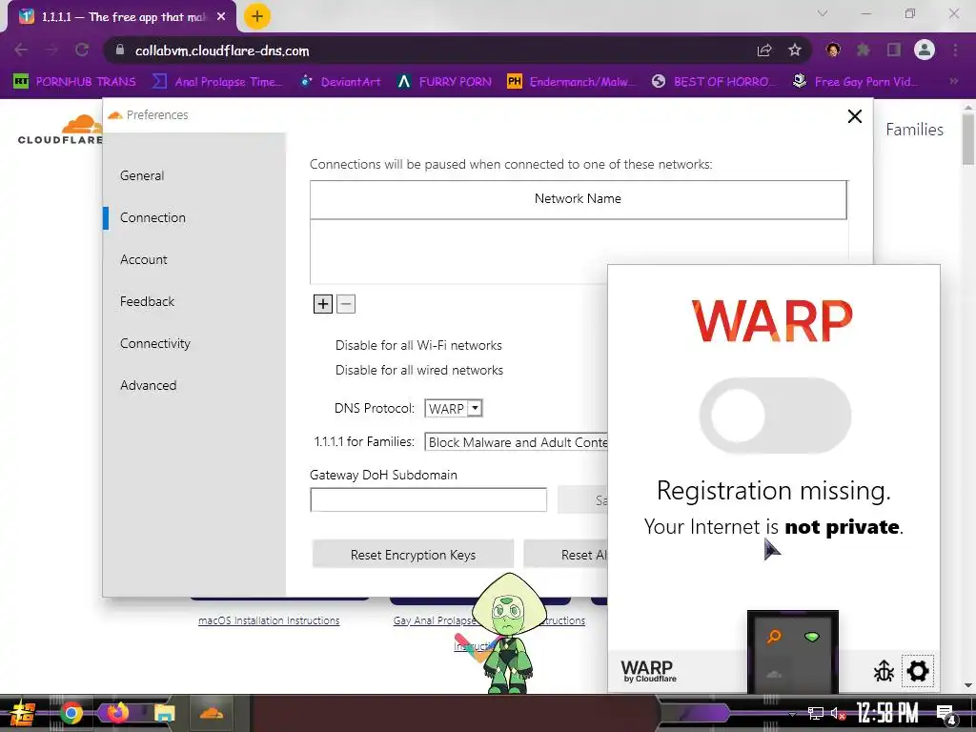Click the 12:58 PM taskbar clock

(887, 713)
